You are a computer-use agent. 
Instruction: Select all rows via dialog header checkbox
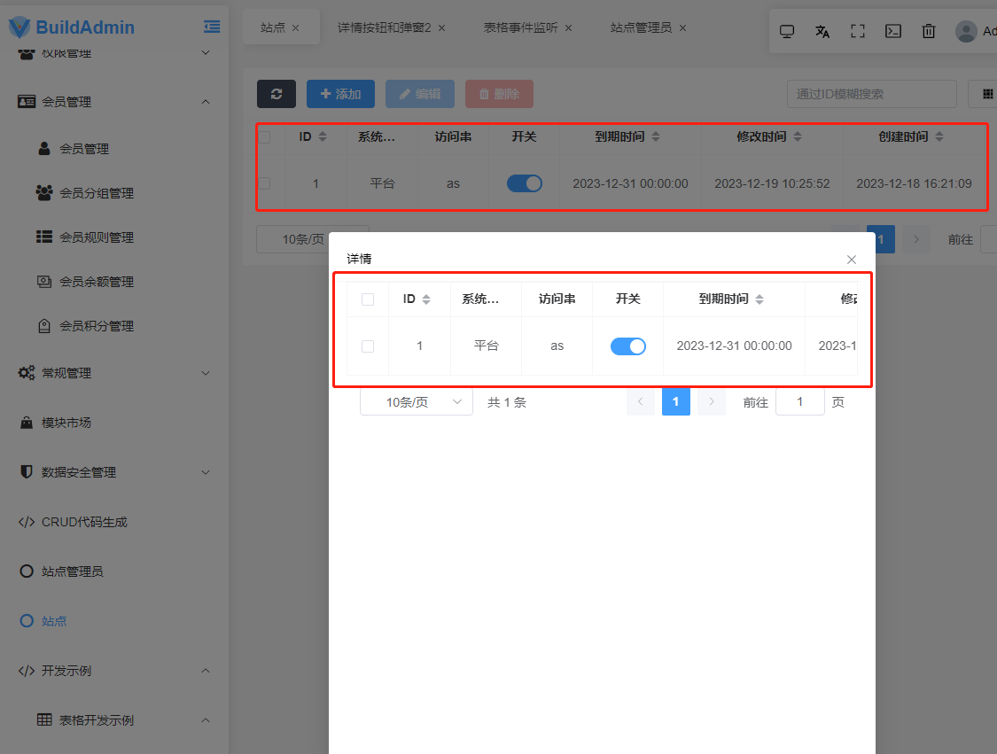(368, 299)
